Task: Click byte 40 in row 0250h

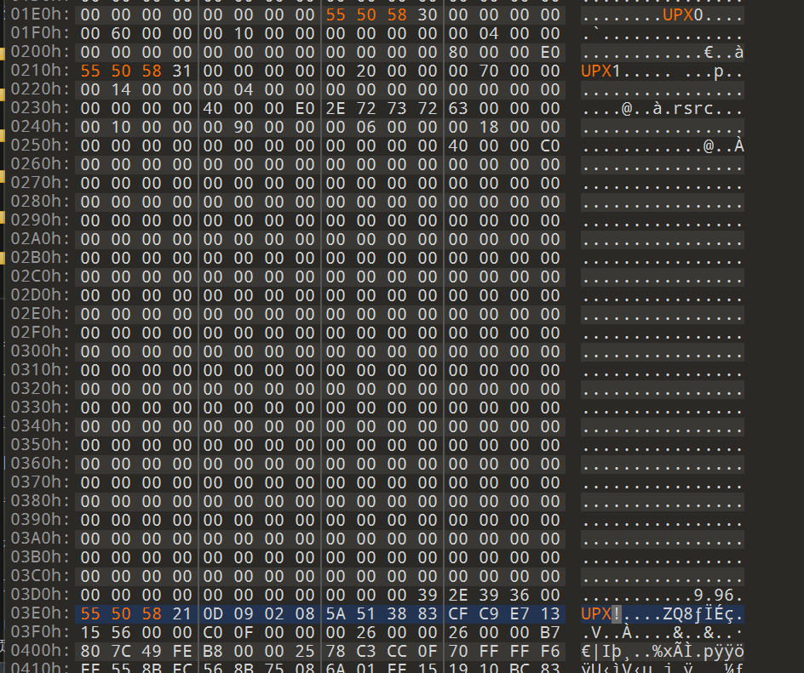Action: 458,146
